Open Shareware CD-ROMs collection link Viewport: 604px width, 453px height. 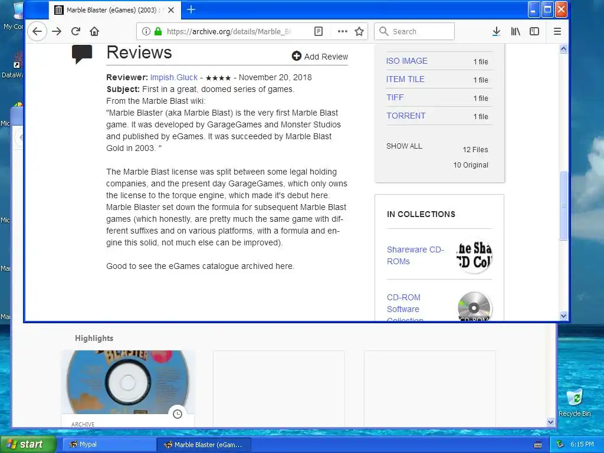[415, 255]
